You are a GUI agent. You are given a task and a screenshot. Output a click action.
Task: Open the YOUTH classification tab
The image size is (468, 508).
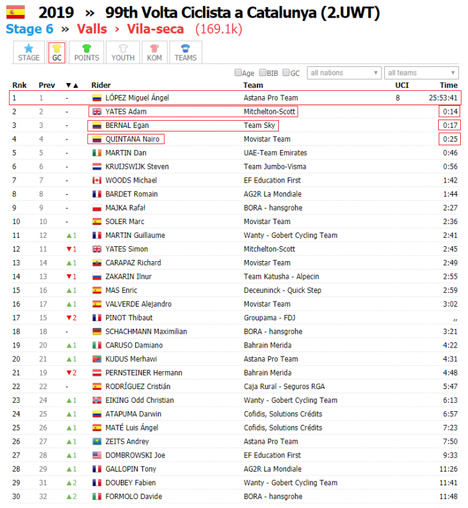tap(123, 52)
